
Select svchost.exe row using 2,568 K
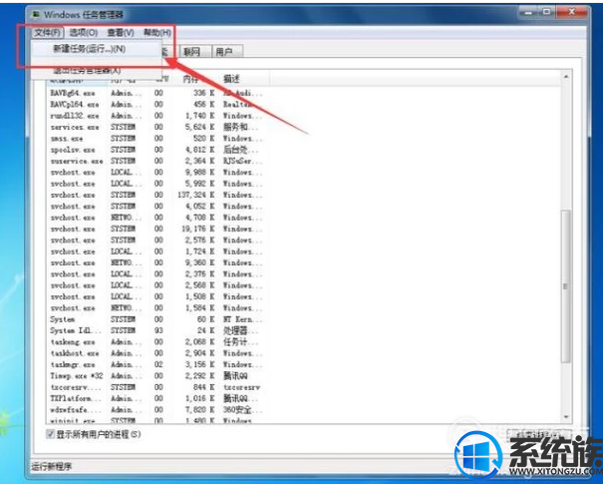[x=156, y=285]
